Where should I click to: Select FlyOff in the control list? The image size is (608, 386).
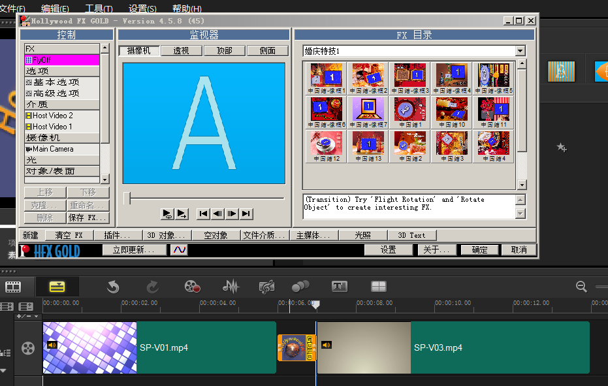pyautogui.click(x=62, y=59)
